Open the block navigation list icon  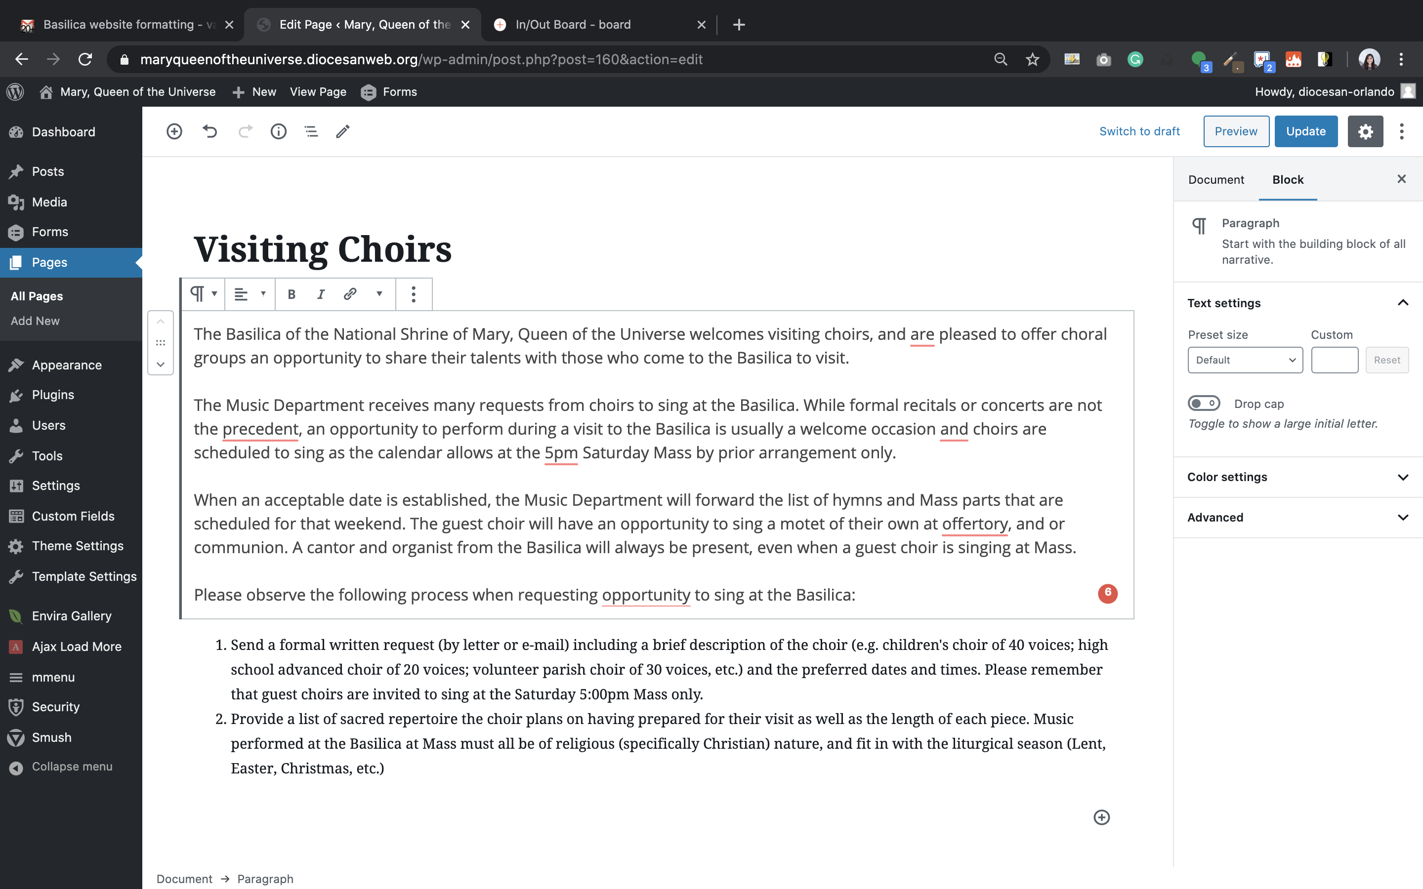point(311,131)
